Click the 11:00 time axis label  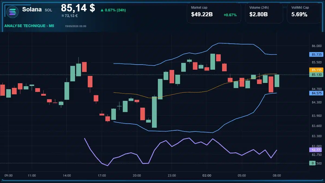coord(32,175)
